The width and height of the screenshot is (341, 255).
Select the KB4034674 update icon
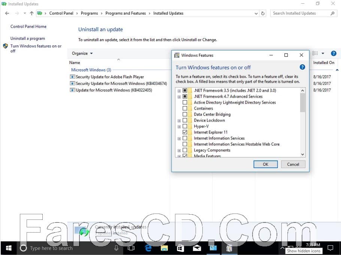[72, 83]
